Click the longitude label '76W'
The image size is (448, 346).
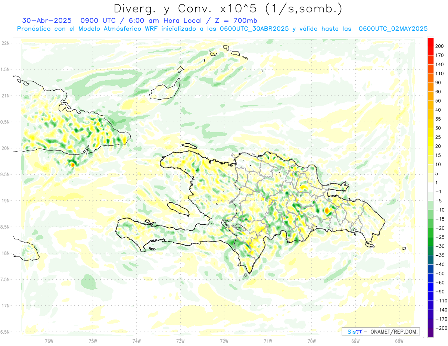pyautogui.click(x=49, y=341)
